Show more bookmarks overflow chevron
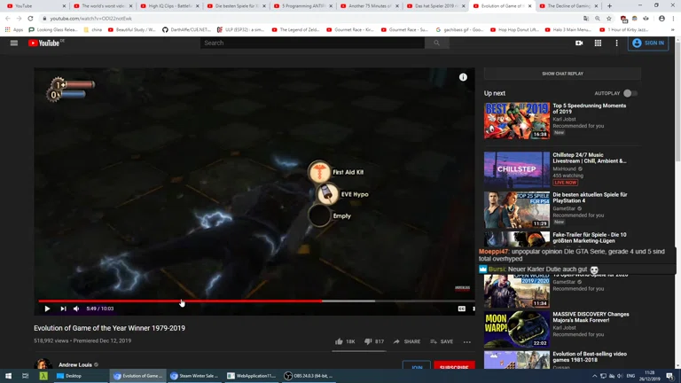 pyautogui.click(x=673, y=30)
